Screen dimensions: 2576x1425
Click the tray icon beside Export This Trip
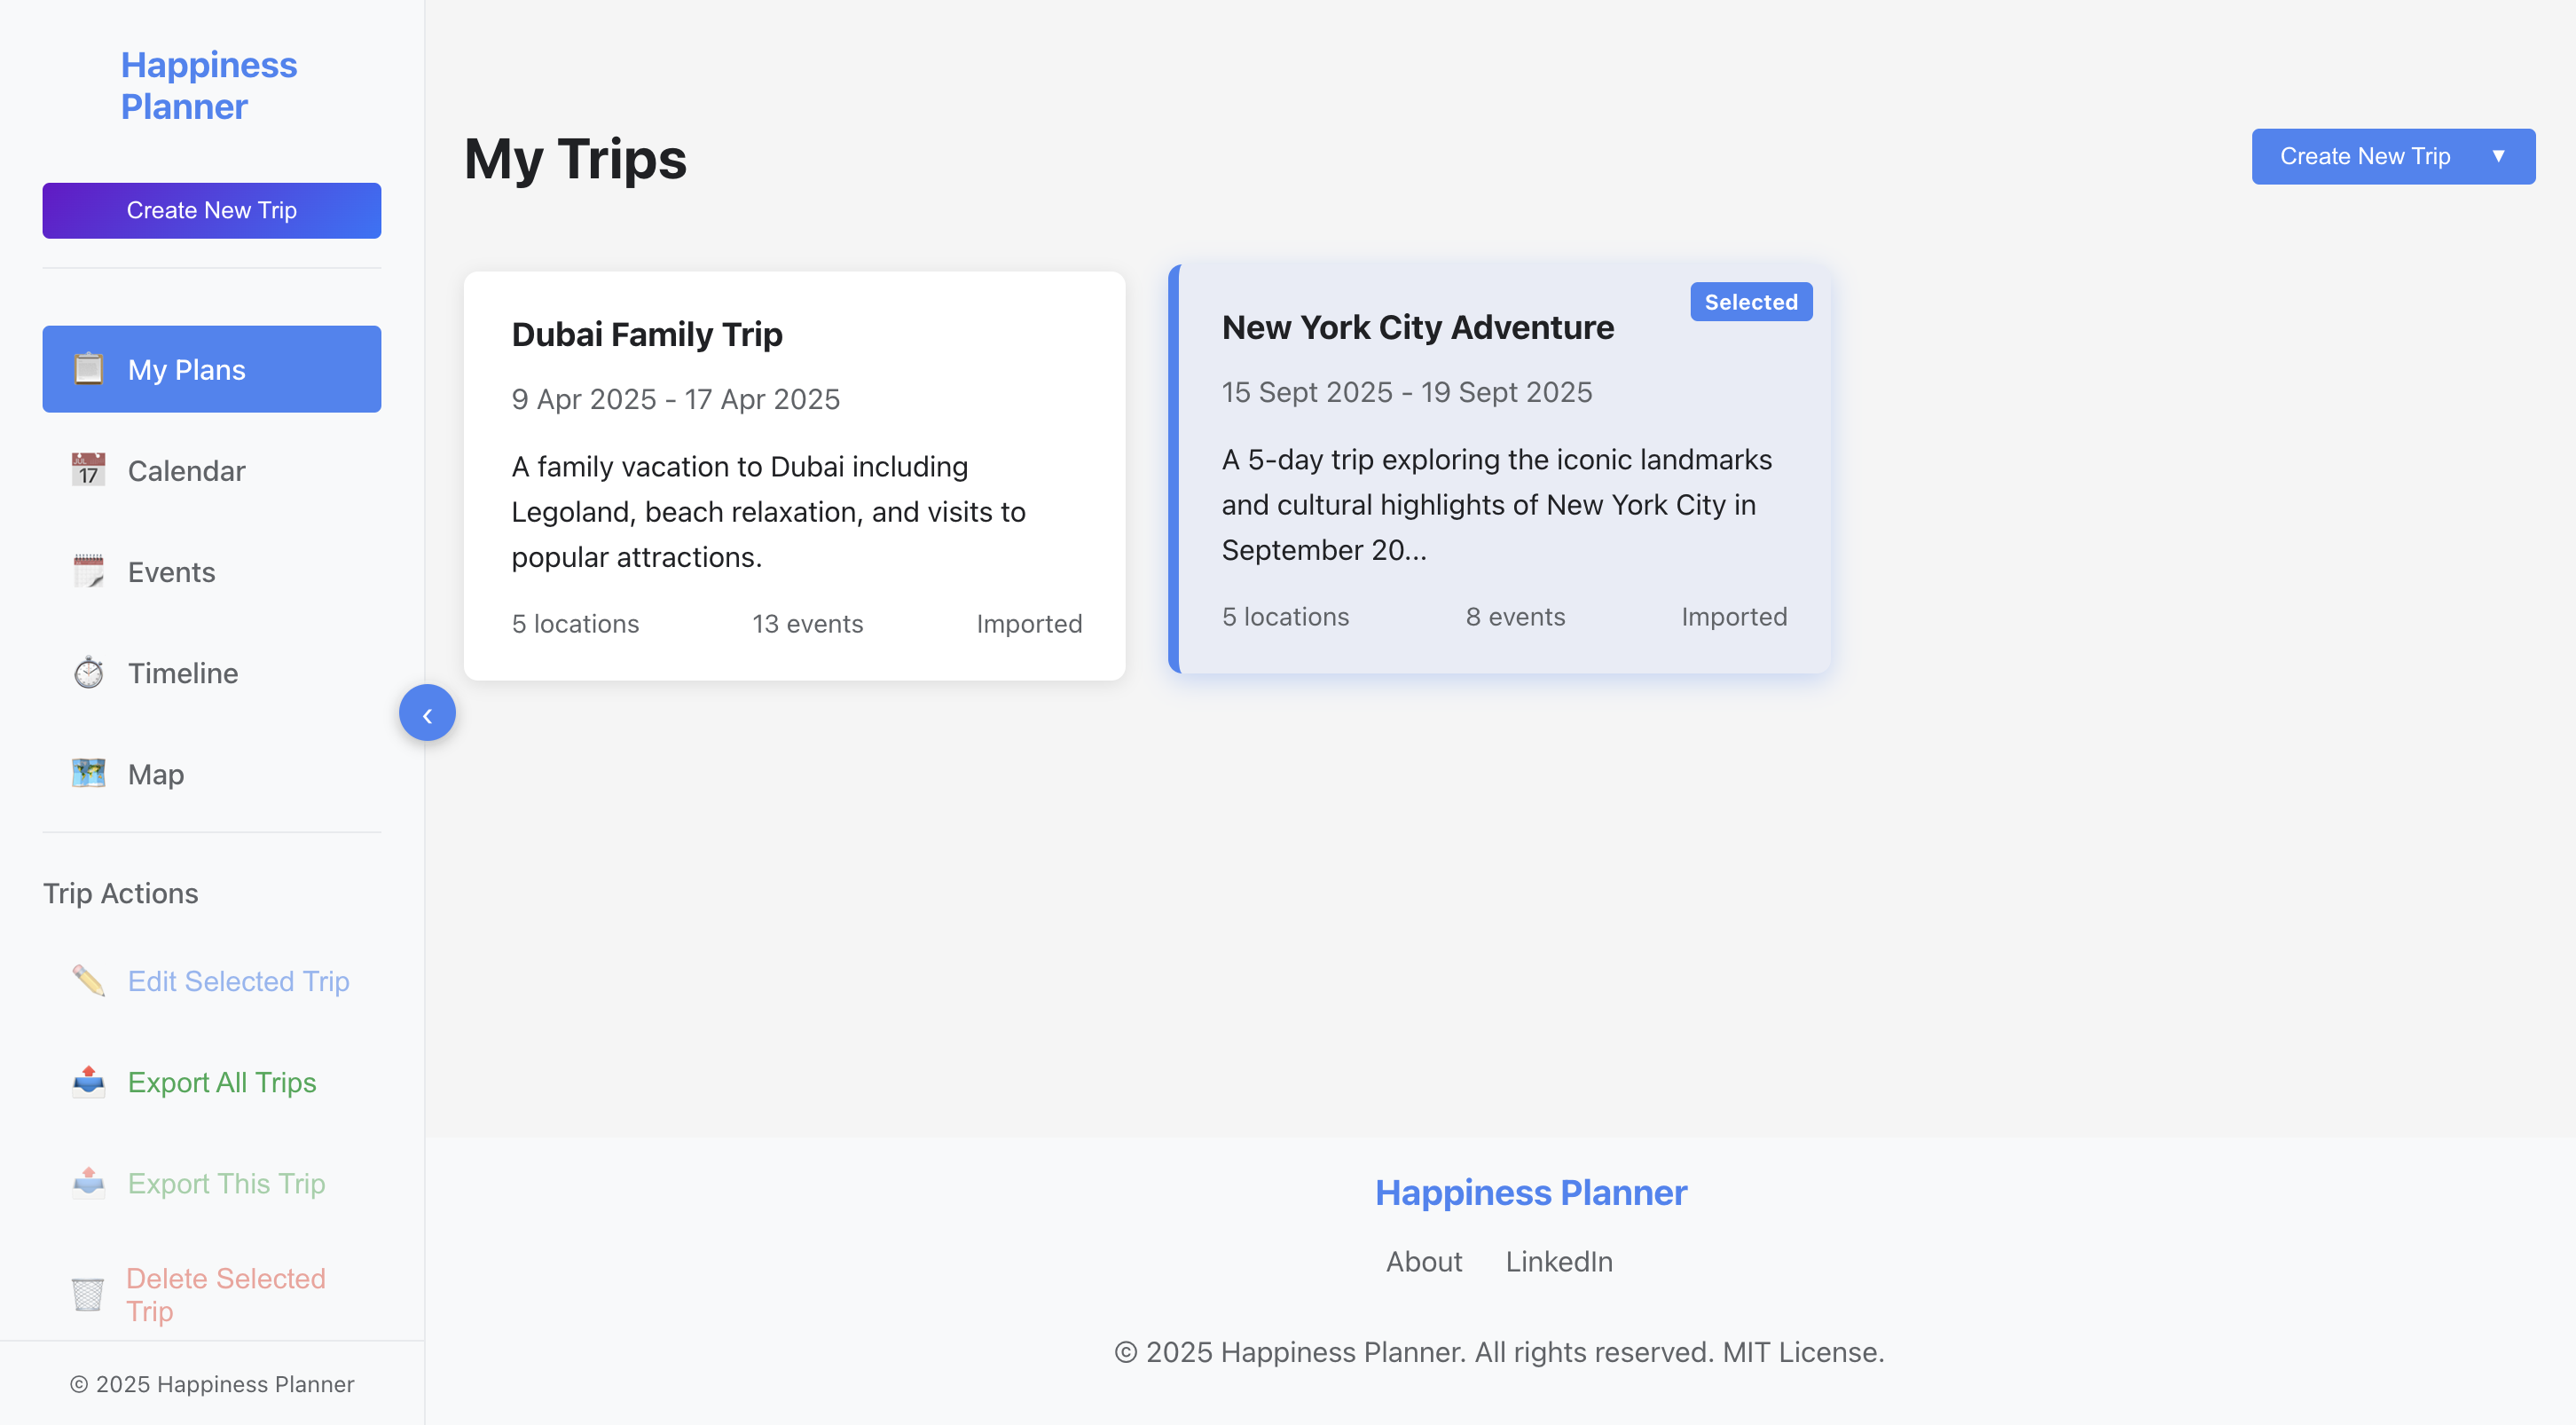[88, 1182]
